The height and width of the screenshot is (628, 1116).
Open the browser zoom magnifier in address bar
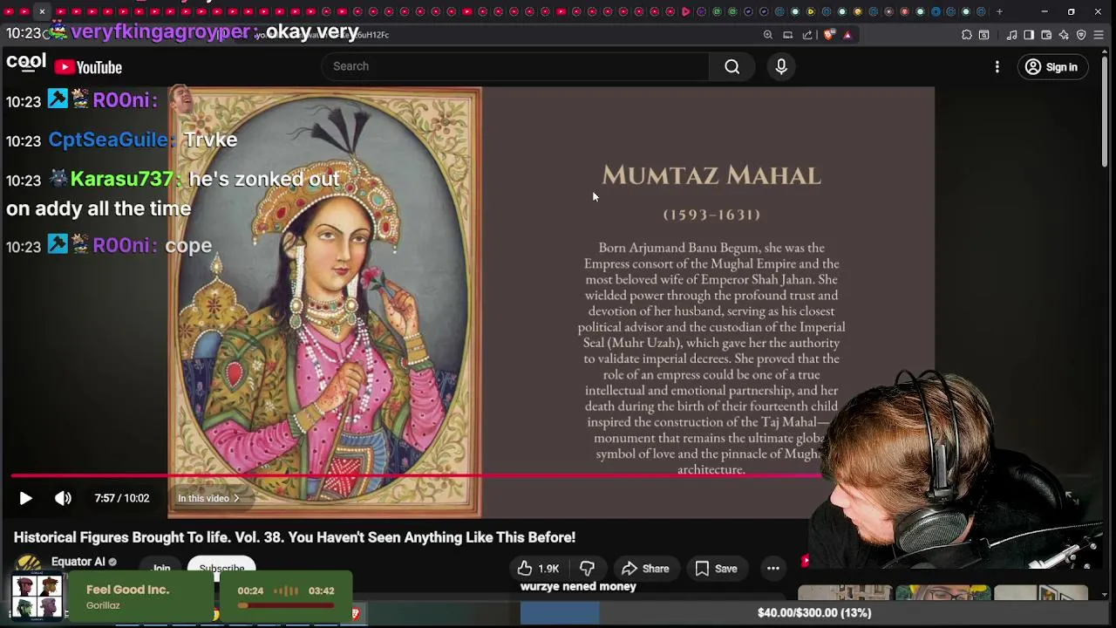pyautogui.click(x=768, y=35)
